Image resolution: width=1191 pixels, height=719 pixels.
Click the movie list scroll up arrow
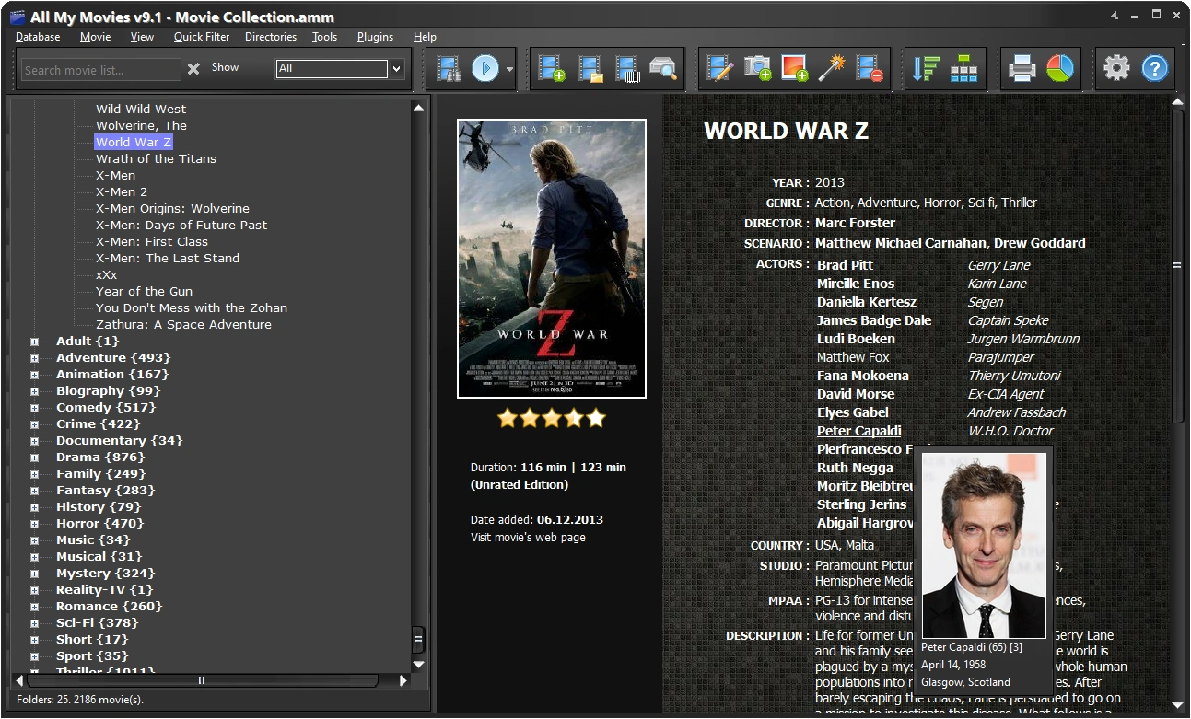(x=418, y=108)
